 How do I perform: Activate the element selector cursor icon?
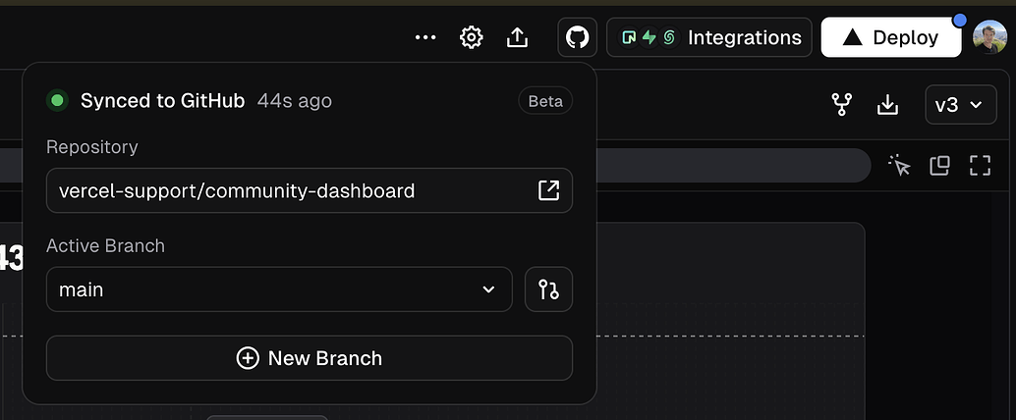(899, 165)
